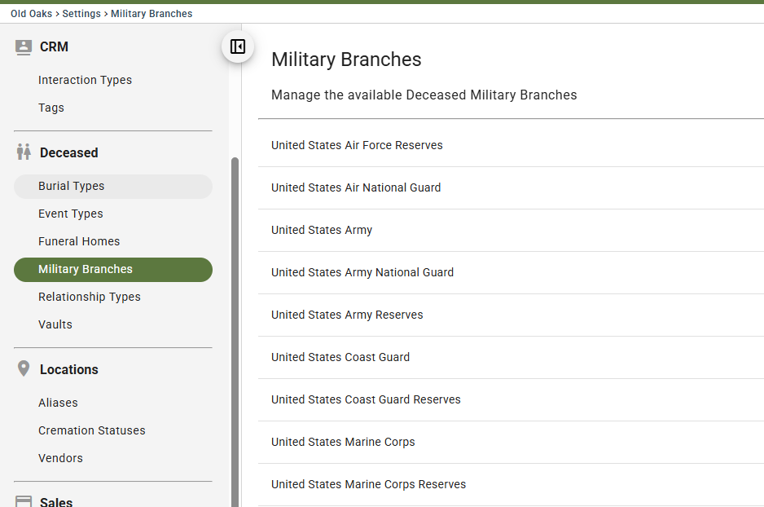The image size is (764, 507).
Task: Open United States Army row
Action: [511, 230]
